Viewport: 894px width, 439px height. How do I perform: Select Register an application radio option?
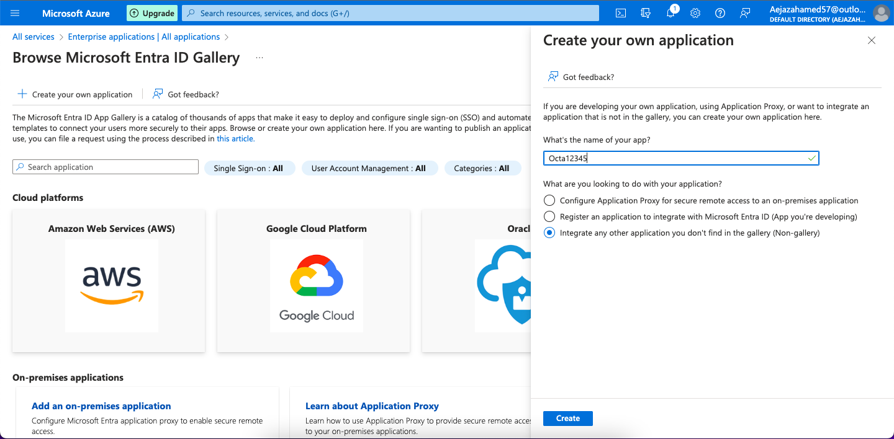pyautogui.click(x=549, y=216)
